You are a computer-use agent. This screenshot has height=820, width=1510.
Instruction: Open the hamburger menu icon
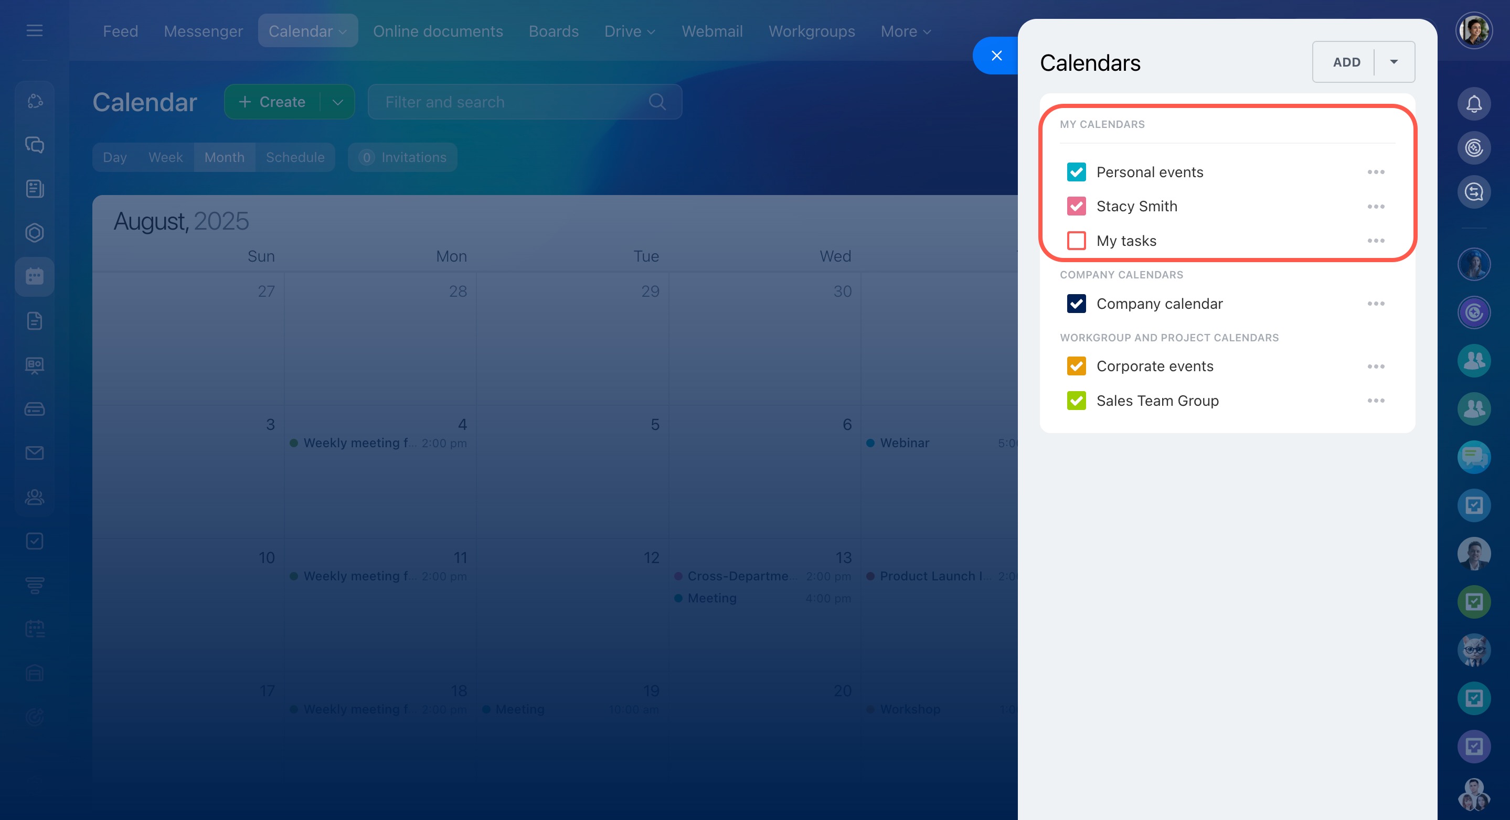click(35, 30)
